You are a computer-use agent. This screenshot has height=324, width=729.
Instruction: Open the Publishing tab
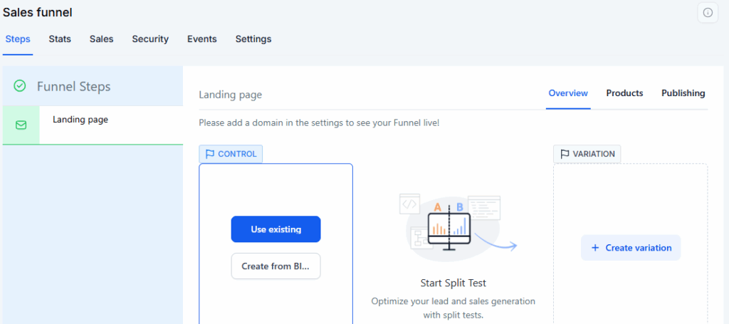click(x=683, y=93)
